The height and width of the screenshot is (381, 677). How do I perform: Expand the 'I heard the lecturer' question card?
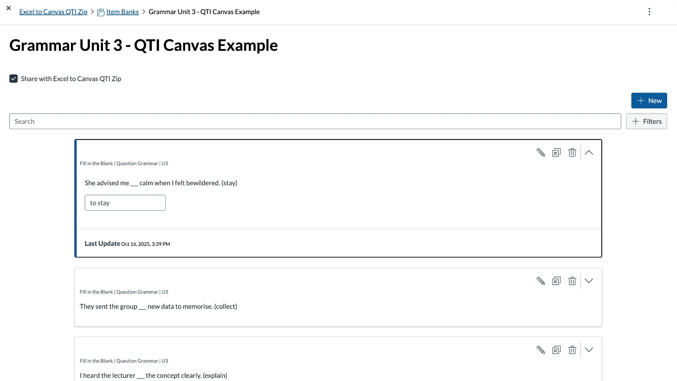coord(588,350)
